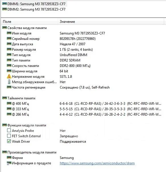166x172 pixels.
Task: Click the DIMM1 memory chip icon
Action: (x=5, y=4)
